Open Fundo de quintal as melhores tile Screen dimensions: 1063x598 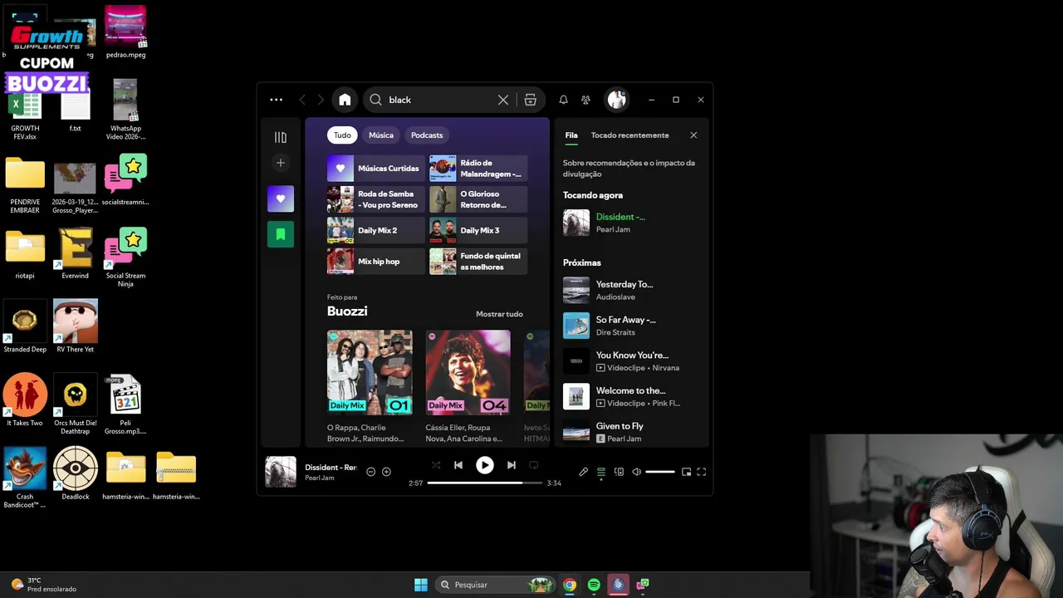(478, 261)
